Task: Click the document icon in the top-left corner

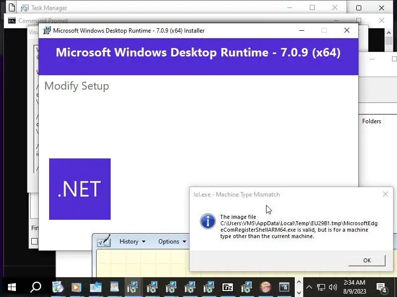Action: [12, 7]
